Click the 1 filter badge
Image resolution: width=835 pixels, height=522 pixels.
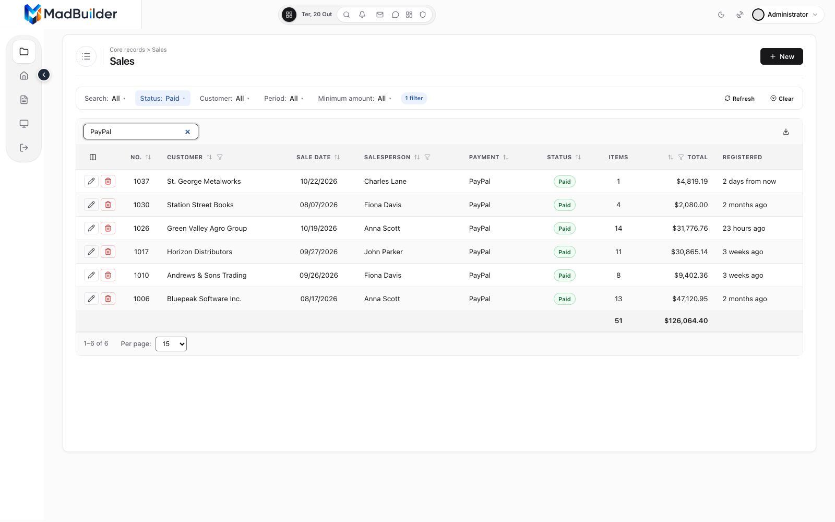click(x=414, y=98)
